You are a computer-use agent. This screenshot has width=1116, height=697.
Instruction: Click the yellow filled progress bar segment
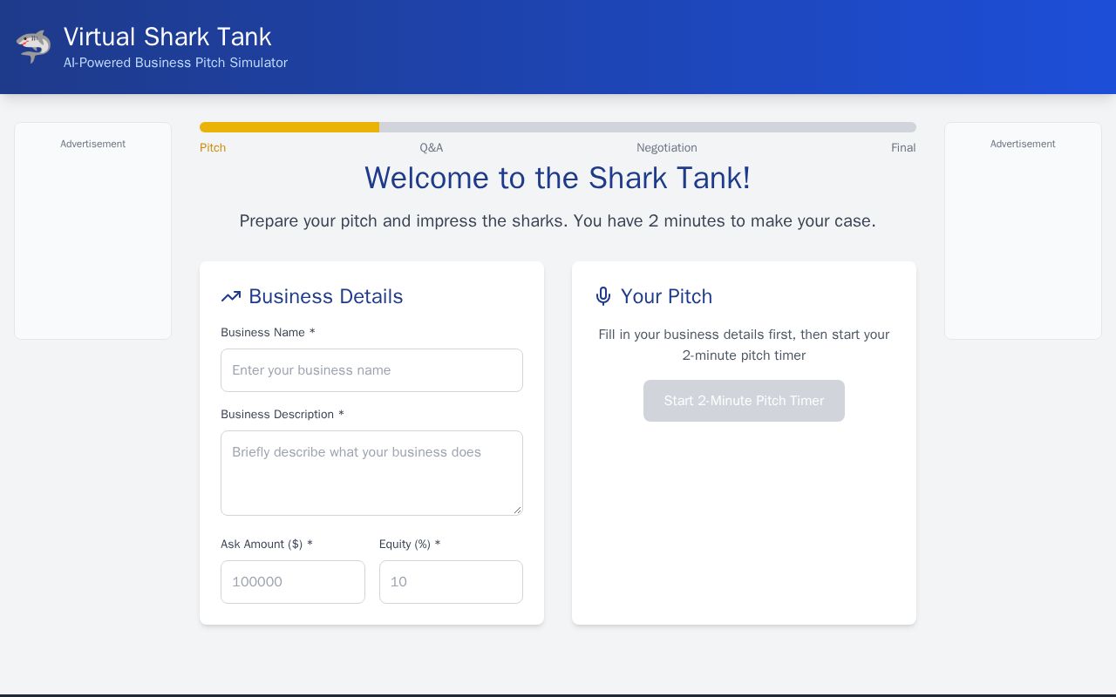[x=289, y=127]
